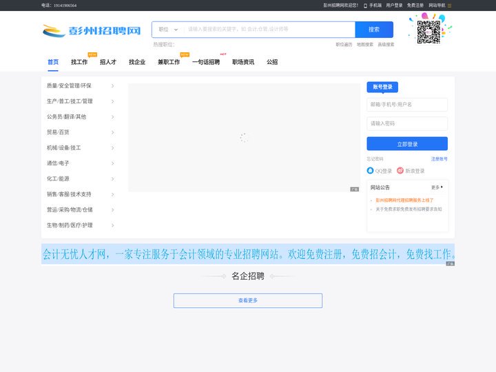The image size is (496, 372).
Task: Open the 兼职工作 nav tab
Action: point(169,62)
